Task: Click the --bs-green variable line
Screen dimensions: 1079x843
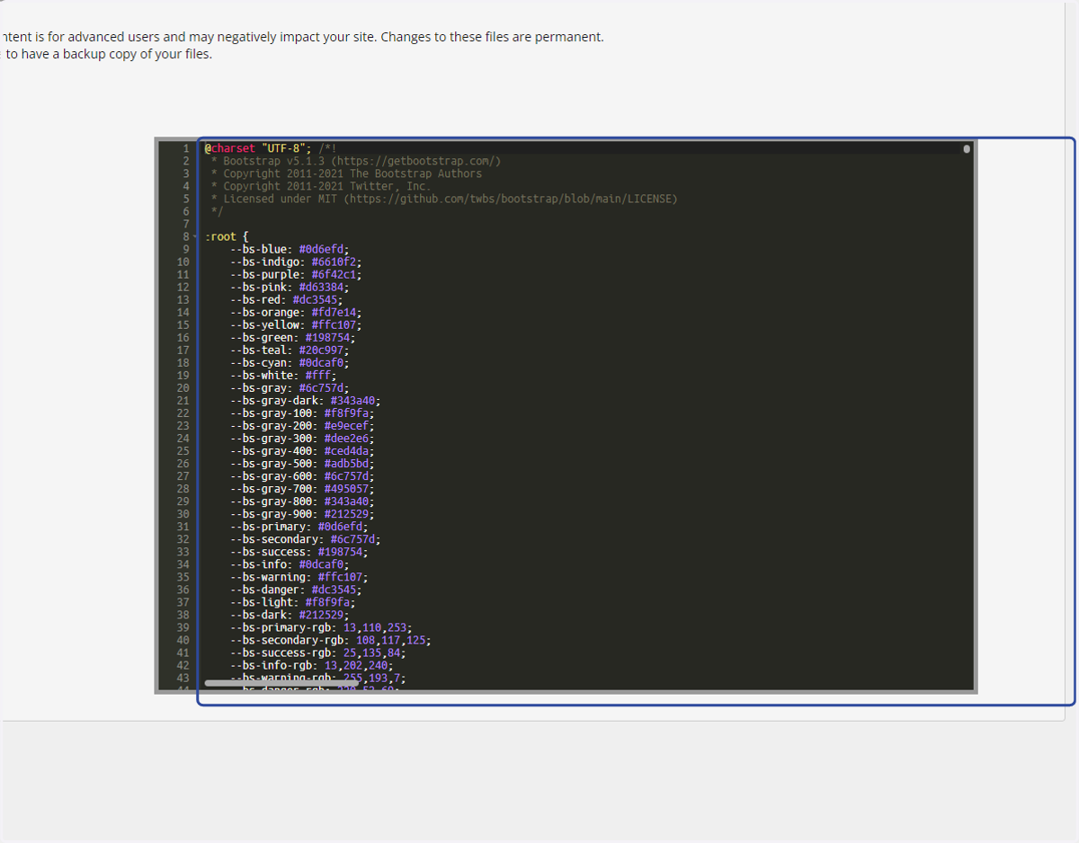Action: (292, 337)
